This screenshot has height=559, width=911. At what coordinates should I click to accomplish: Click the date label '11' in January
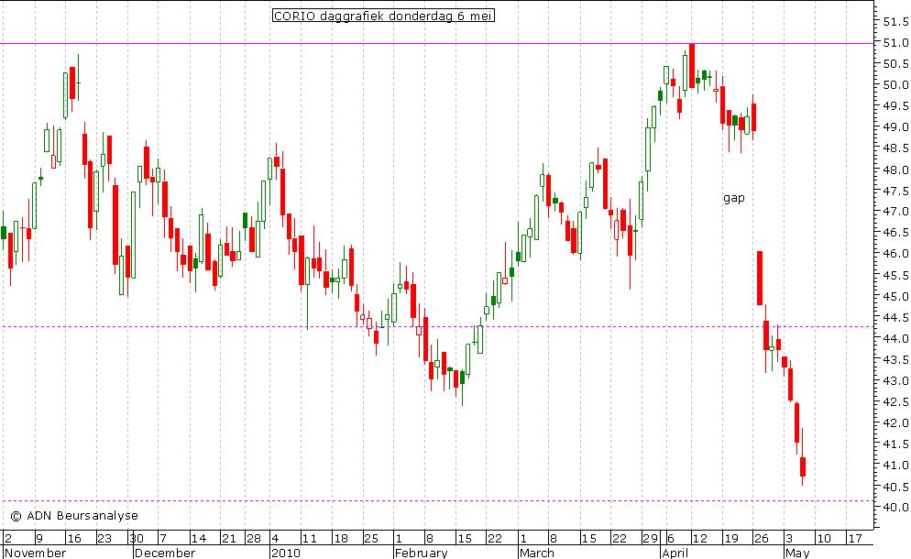coord(309,538)
